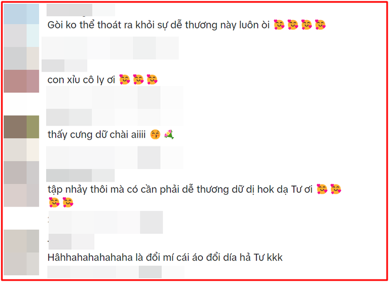Click the first heart-face emoji after 'cô ly ơi'
The height and width of the screenshot is (282, 389).
pos(124,79)
